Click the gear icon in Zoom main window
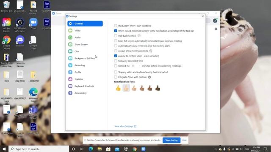The image size is (271, 152). coord(216,29)
